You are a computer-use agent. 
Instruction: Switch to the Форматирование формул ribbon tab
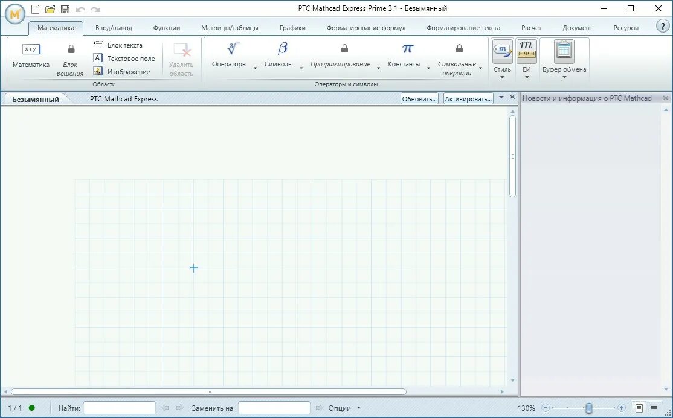(365, 28)
